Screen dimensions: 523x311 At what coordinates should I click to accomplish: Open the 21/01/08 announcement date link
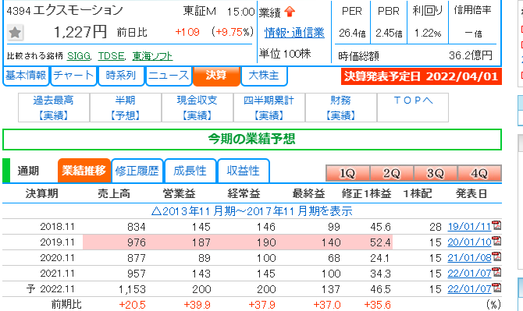469,258
